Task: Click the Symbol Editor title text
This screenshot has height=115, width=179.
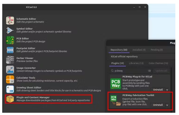Action: [25, 29]
